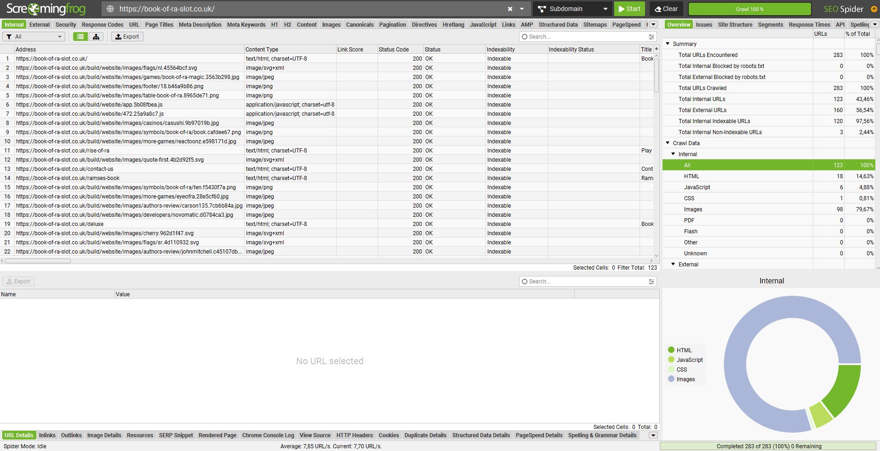Open the Page Titles tab
This screenshot has height=451, width=880.
coord(159,24)
